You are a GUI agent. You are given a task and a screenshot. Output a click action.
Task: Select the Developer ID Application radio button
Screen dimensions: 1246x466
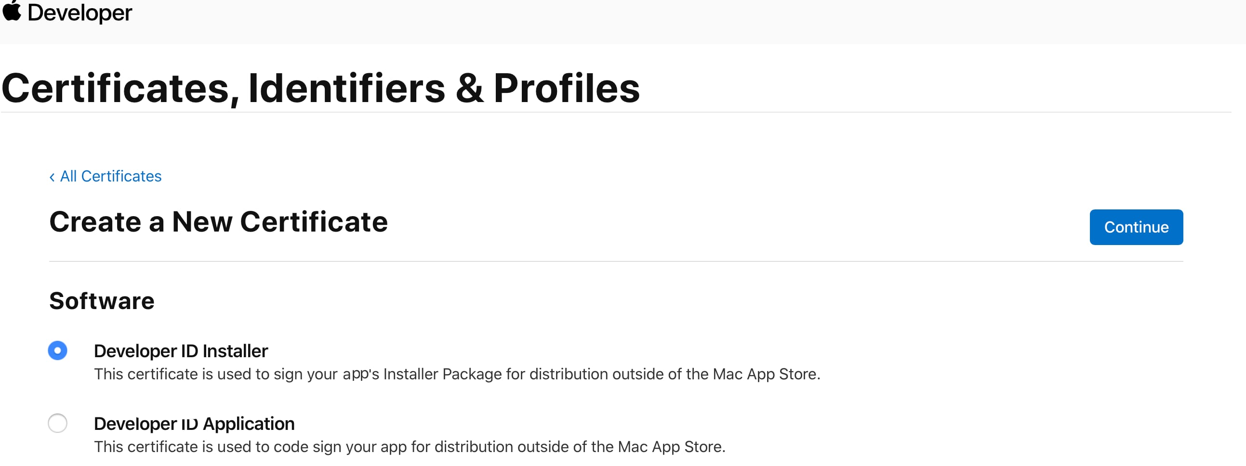57,424
